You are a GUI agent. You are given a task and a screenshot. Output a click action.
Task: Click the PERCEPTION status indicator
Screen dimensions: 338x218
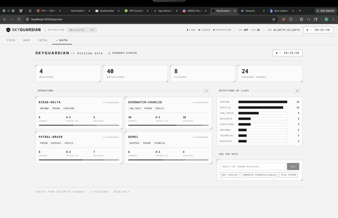tap(222, 30)
